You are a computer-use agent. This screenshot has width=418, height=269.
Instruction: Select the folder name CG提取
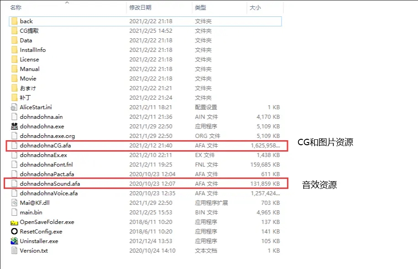[29, 31]
